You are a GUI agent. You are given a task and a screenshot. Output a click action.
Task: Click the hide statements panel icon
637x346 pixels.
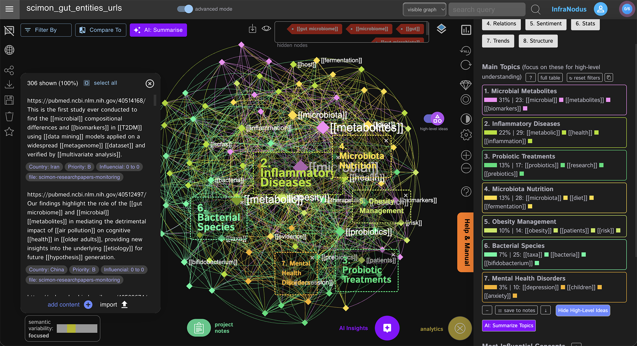[x=9, y=31]
